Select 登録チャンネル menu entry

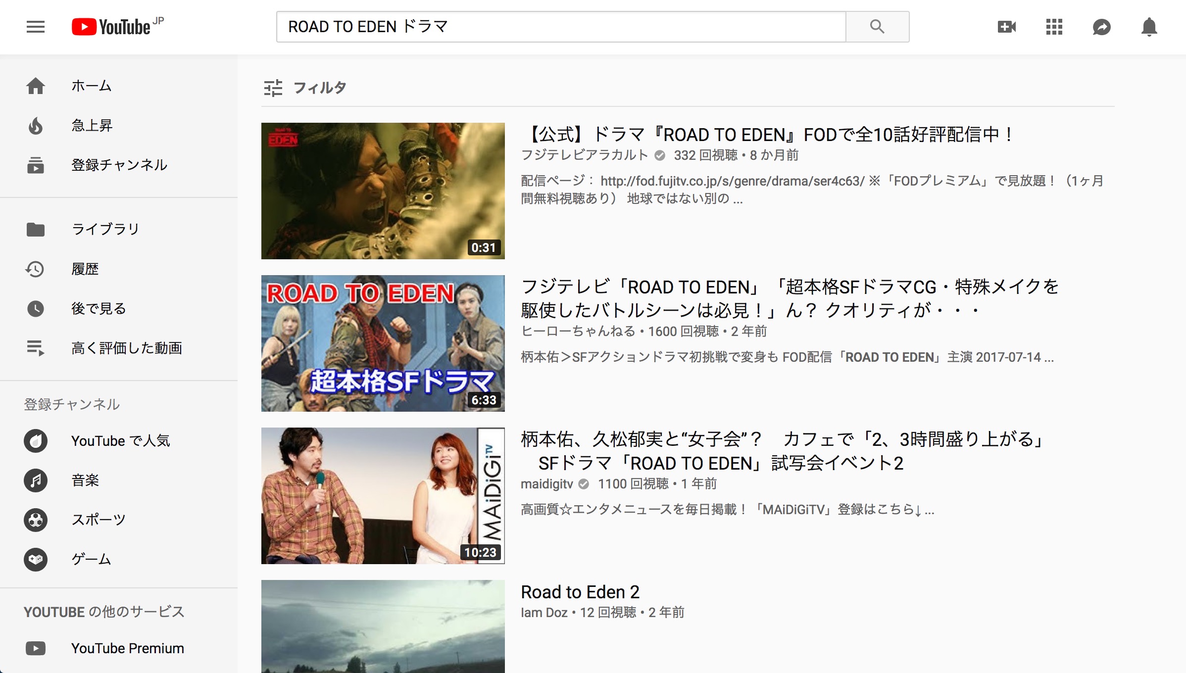tap(119, 165)
